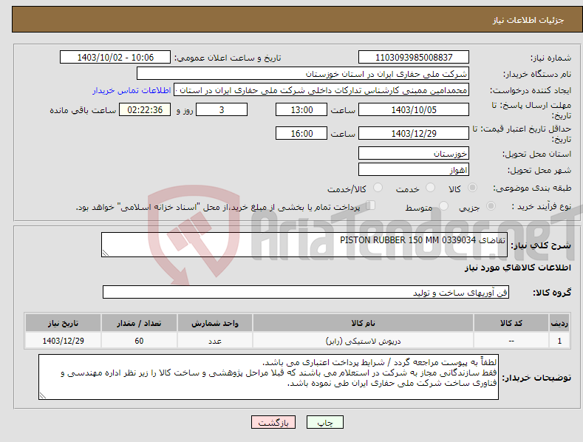
Task: Click the announcement date field 1403/10/02 - 10:06
Action: tap(115, 58)
